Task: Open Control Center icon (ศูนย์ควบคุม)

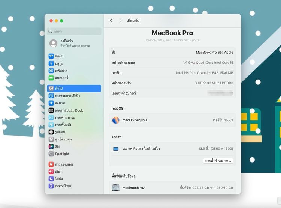Action: pyautogui.click(x=51, y=139)
